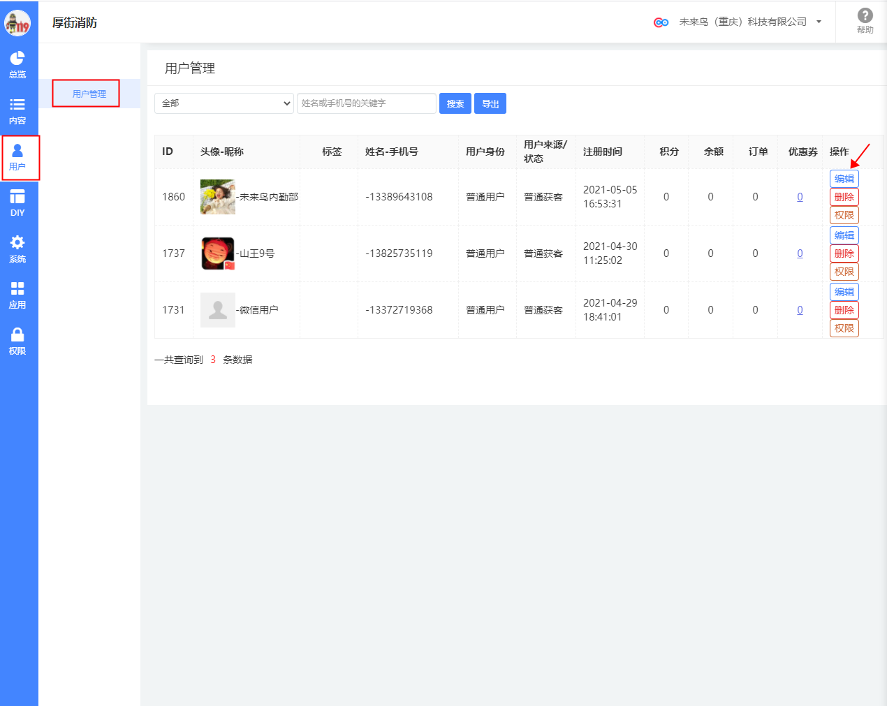Open the 应用 apps grid icon
The height and width of the screenshot is (706, 887).
17,289
